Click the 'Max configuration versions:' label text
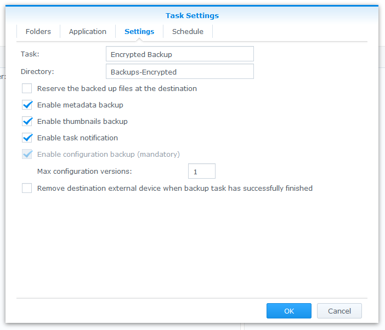The width and height of the screenshot is (385, 330). (84, 172)
